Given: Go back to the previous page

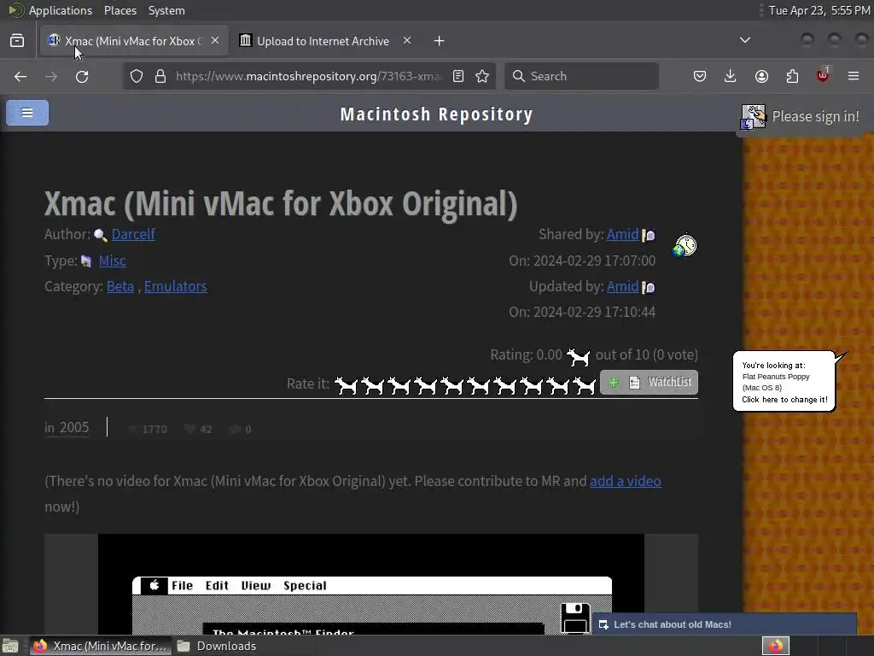Looking at the screenshot, I should [20, 76].
